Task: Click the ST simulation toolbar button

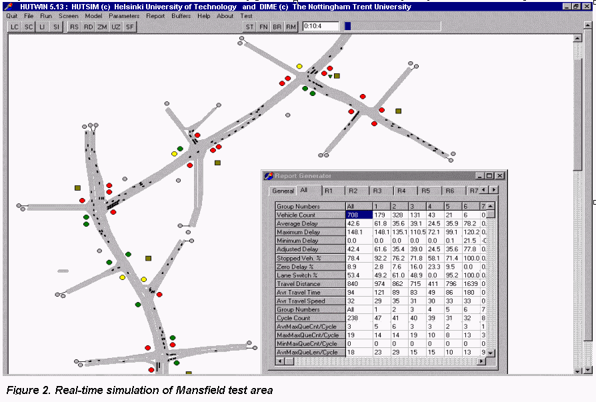Action: (x=249, y=27)
